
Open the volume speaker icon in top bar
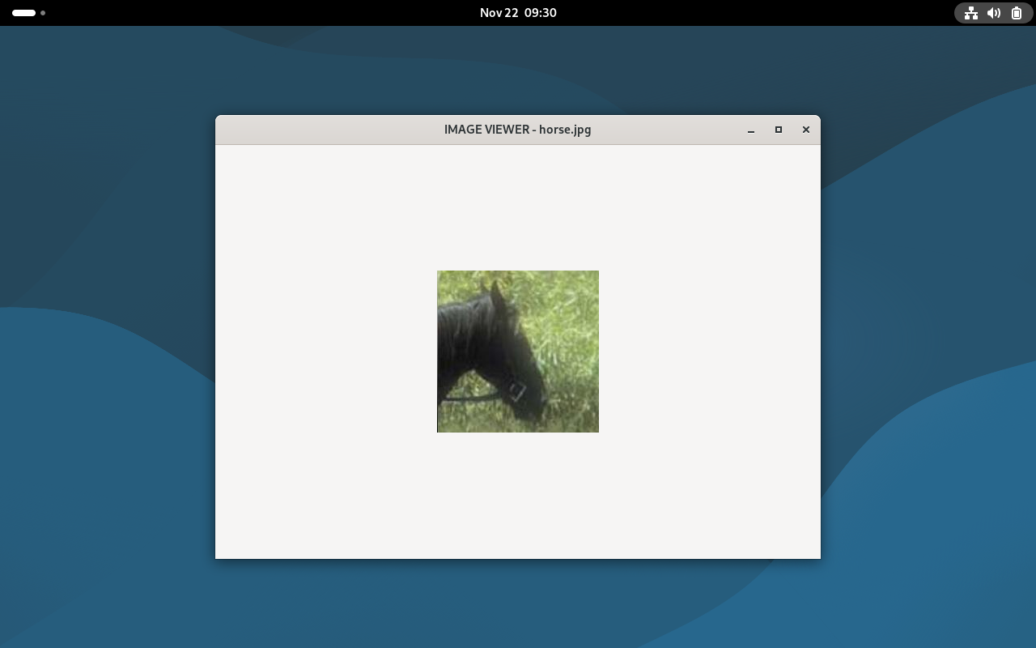[994, 13]
